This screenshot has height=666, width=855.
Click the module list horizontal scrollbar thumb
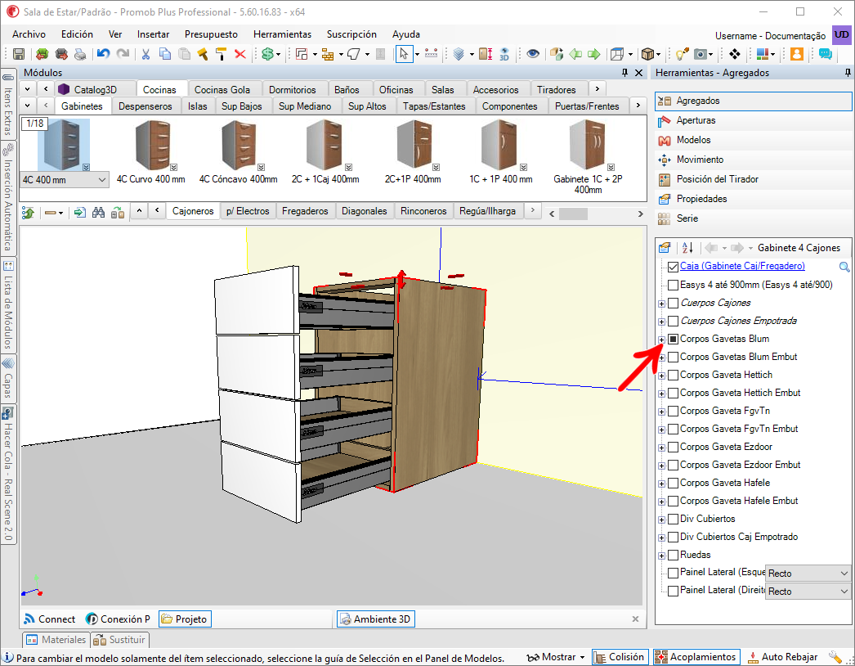(573, 214)
